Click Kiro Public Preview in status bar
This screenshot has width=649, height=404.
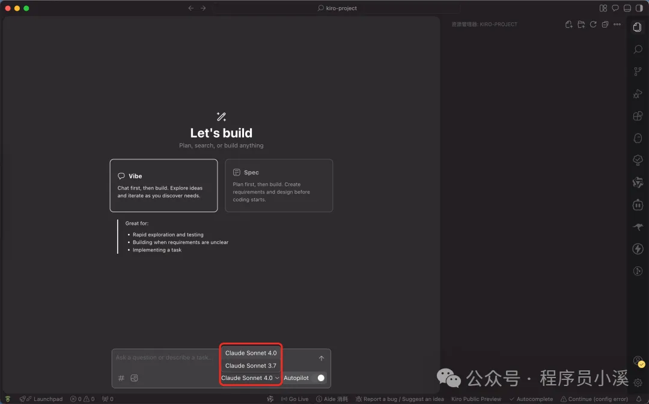coord(476,399)
